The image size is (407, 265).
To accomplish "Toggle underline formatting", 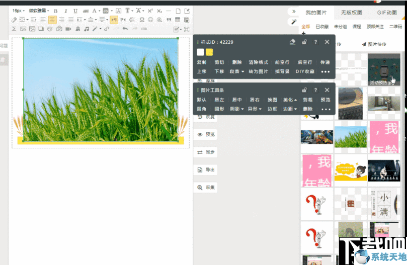I will click(x=75, y=11).
